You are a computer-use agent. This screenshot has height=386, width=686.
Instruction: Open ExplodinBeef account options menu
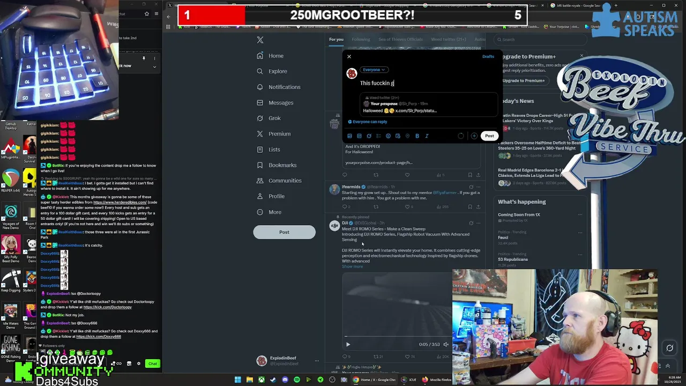(x=316, y=361)
